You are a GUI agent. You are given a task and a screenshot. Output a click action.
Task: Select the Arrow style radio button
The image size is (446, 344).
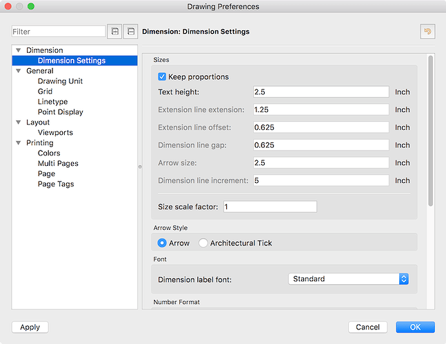coord(162,243)
